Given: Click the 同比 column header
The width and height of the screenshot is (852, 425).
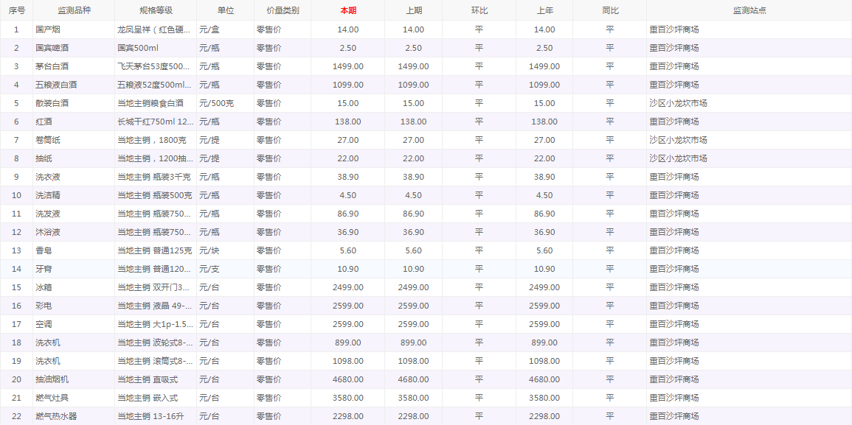Looking at the screenshot, I should pos(609,10).
